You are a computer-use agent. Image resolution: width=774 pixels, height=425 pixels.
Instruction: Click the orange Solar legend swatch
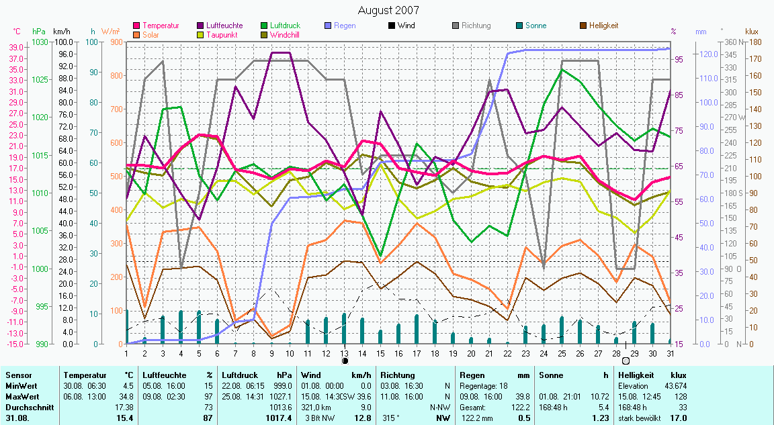click(138, 34)
